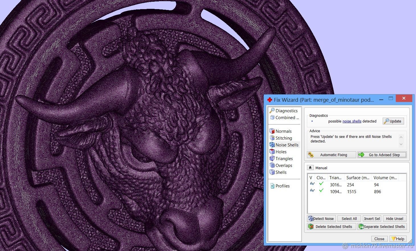
Task: Sort by Volume column header
Action: 385,177
